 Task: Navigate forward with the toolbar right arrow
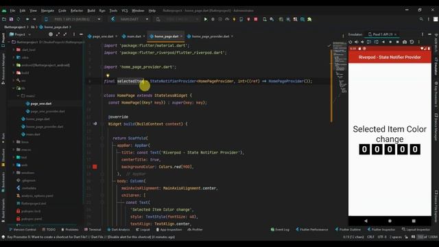pyautogui.click(x=34, y=19)
